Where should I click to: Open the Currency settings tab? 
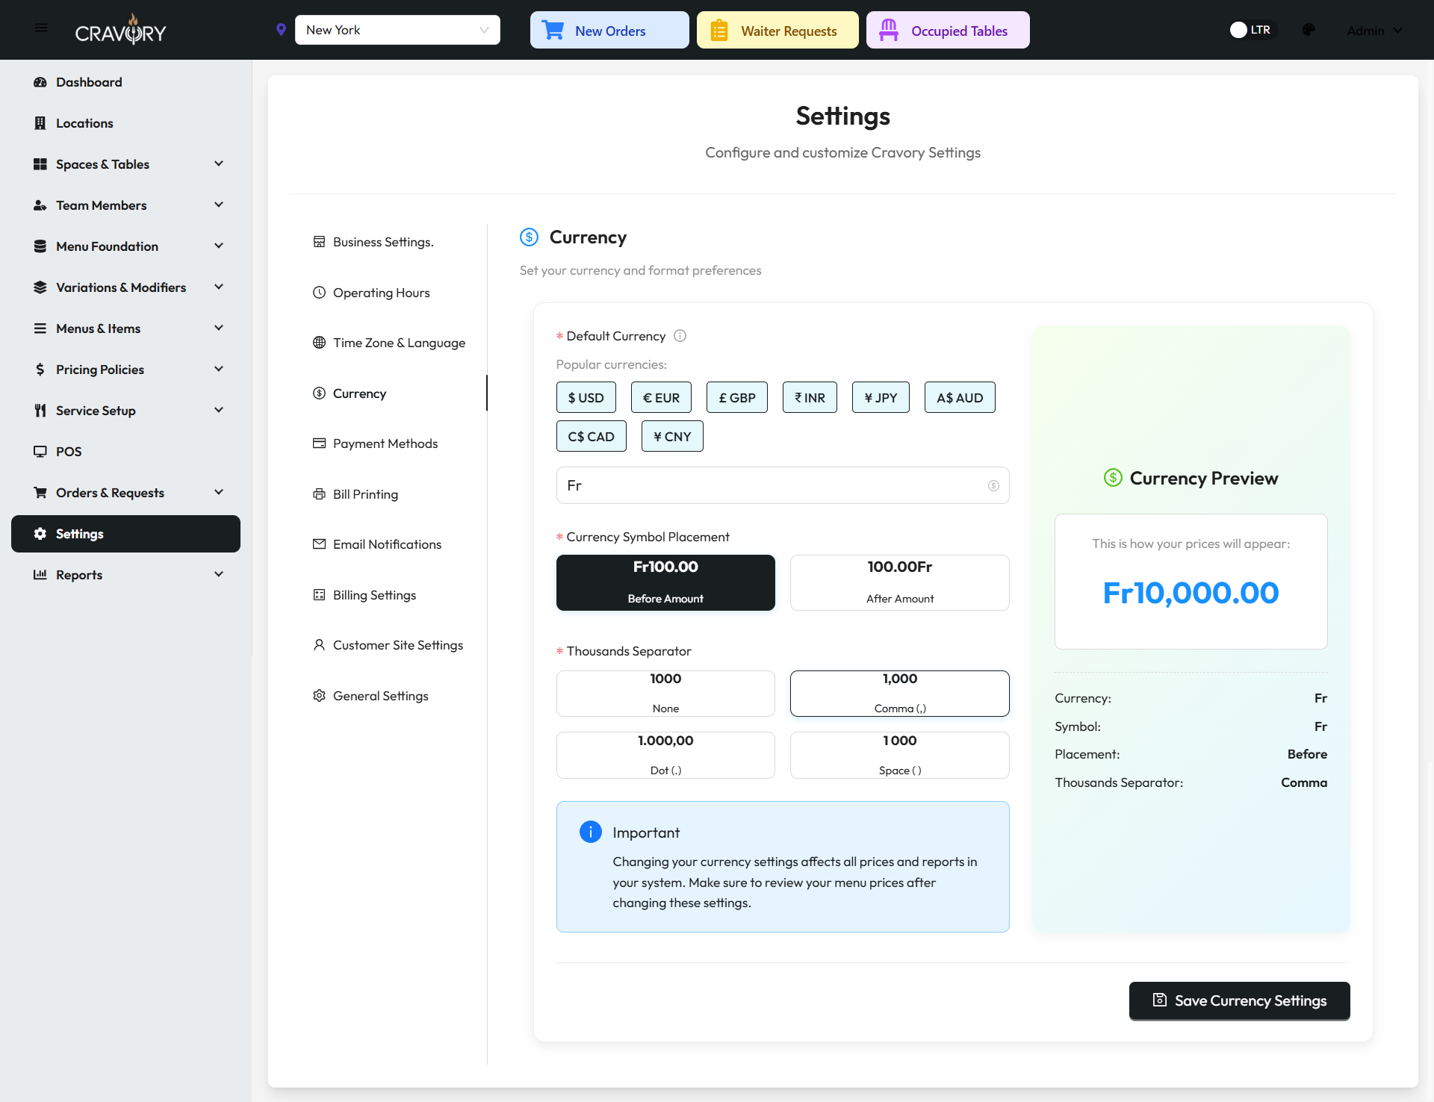359,393
